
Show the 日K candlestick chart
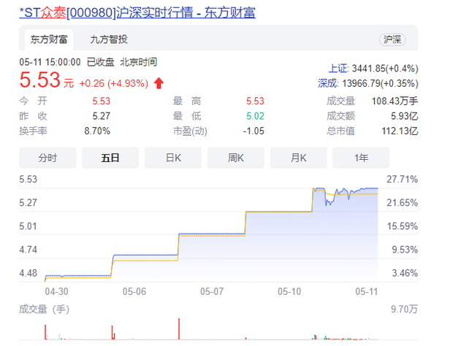(173, 158)
